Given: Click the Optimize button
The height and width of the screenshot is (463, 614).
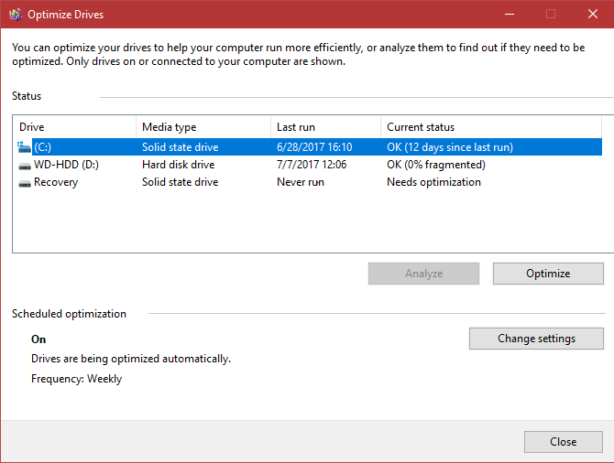Looking at the screenshot, I should coord(548,274).
